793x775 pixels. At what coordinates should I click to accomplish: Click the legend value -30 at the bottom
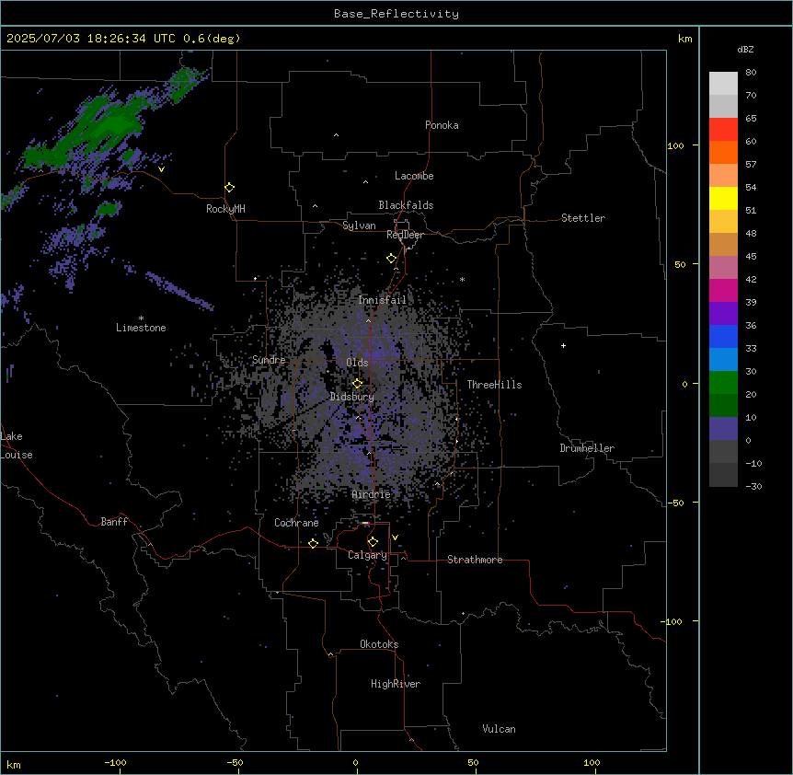(753, 486)
